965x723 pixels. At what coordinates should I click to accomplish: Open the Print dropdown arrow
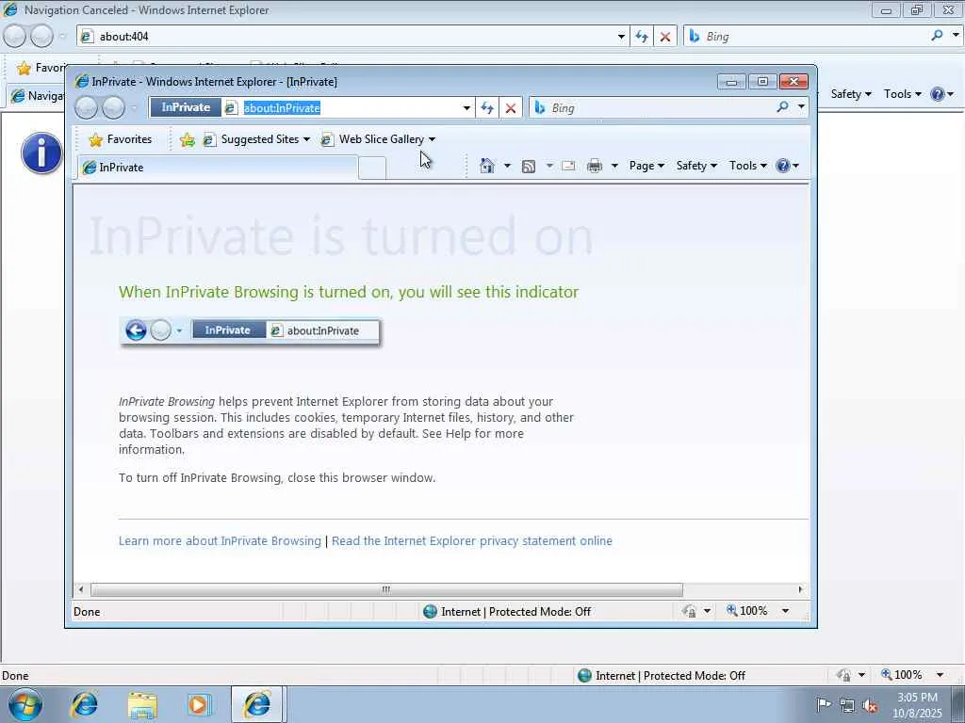point(614,166)
